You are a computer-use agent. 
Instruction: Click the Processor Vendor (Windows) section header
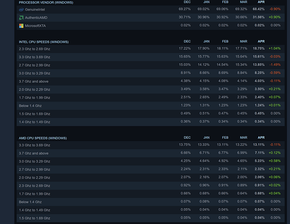(x=46, y=2)
